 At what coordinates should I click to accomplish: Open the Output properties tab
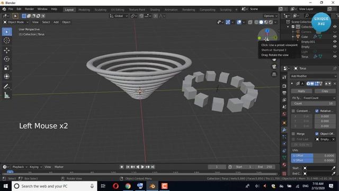coord(284,93)
